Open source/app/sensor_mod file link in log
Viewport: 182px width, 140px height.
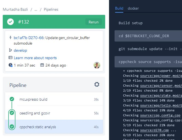coord(161,86)
